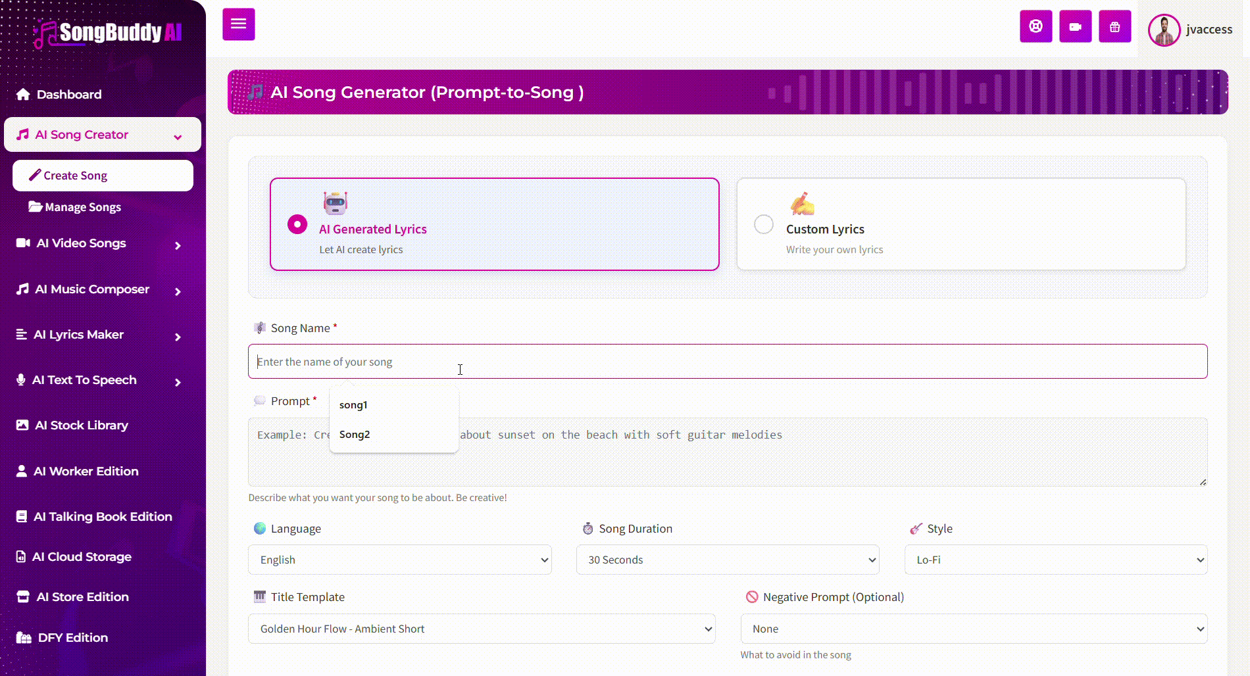This screenshot has height=676, width=1250.
Task: Choose song1 from autocomplete suggestions
Action: pos(353,405)
